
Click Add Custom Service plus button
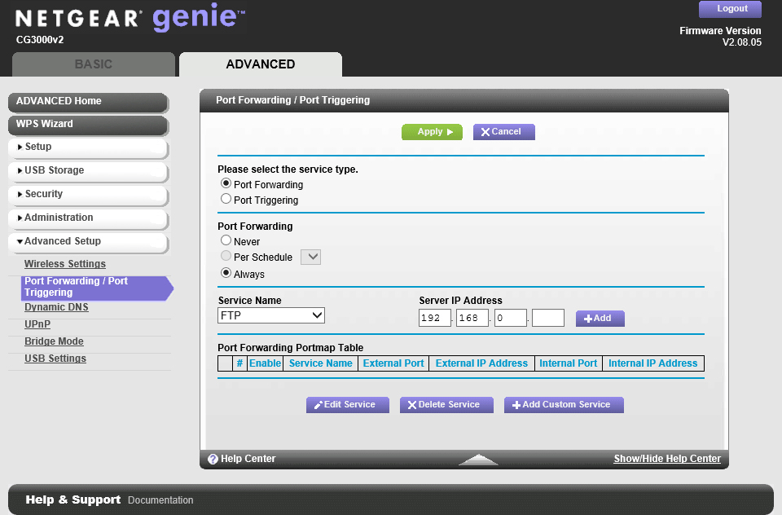tap(563, 405)
